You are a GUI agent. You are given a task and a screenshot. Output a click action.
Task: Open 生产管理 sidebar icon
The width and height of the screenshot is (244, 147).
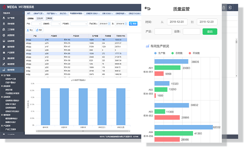4,18
